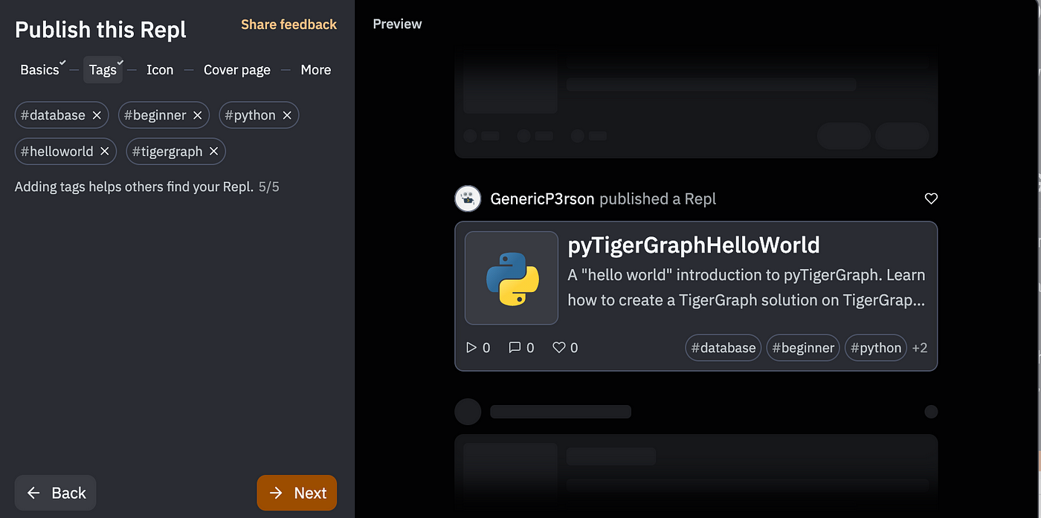This screenshot has height=518, width=1041.
Task: Like the published Repl post with the heart icon
Action: click(931, 198)
